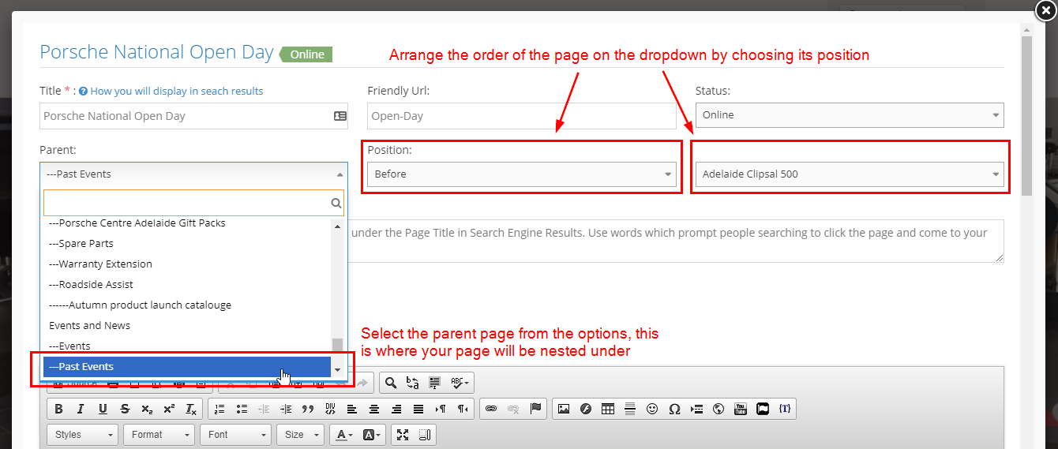This screenshot has height=449, width=1058.
Task: Toggle underline text formatting
Action: tap(103, 409)
